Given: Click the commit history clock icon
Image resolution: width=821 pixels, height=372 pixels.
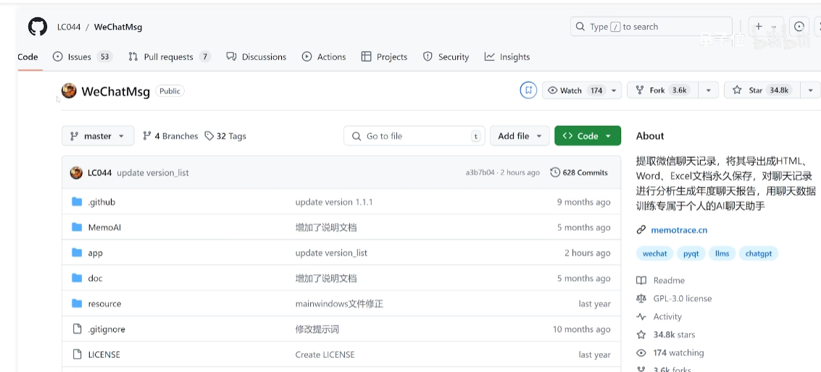Looking at the screenshot, I should pyautogui.click(x=555, y=172).
